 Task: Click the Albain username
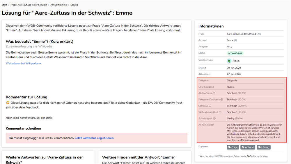pyautogui.click(x=236, y=61)
